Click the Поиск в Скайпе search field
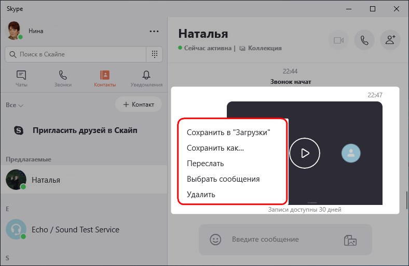Viewport: 409px width, 266px height. tap(76, 54)
